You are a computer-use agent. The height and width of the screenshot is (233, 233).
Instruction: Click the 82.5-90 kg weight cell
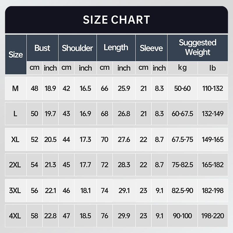[x=182, y=190]
